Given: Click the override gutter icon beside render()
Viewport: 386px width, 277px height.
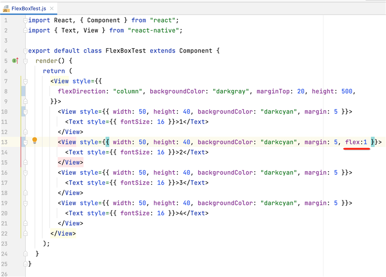Looking at the screenshot, I should point(15,61).
